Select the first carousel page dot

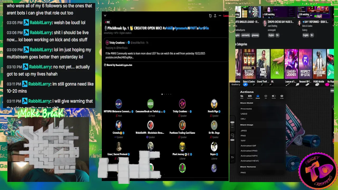coord(162,94)
